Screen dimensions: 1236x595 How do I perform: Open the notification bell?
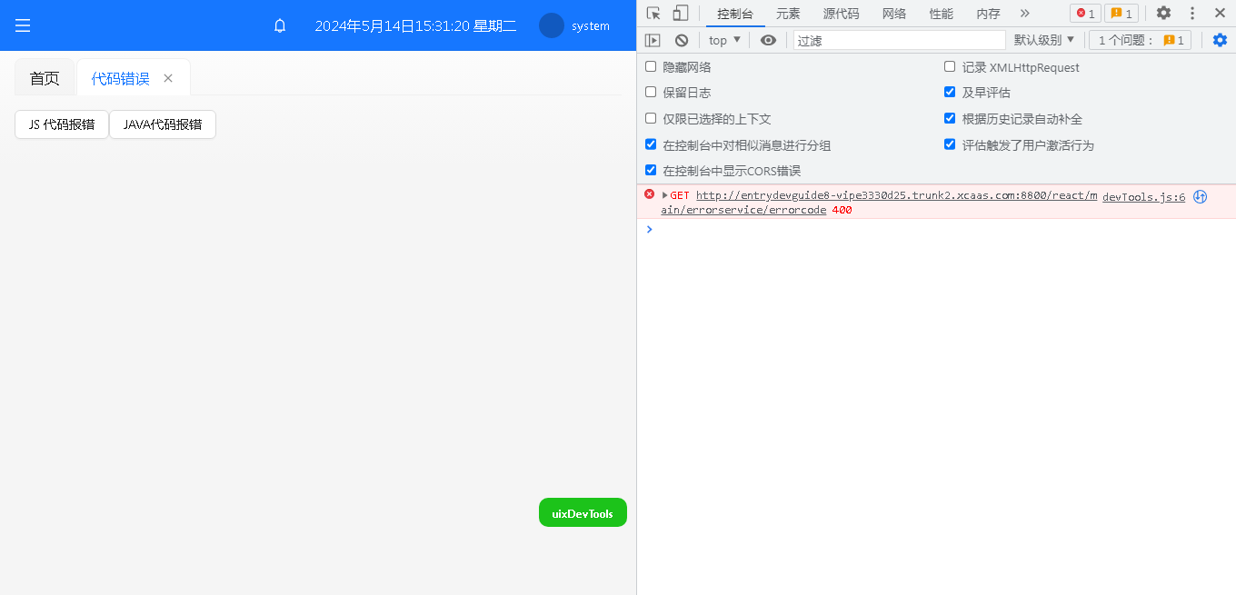[280, 26]
